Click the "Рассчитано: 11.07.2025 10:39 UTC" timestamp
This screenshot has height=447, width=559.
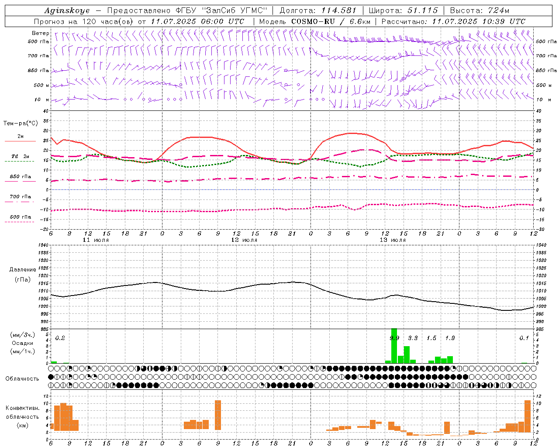pyautogui.click(x=453, y=21)
